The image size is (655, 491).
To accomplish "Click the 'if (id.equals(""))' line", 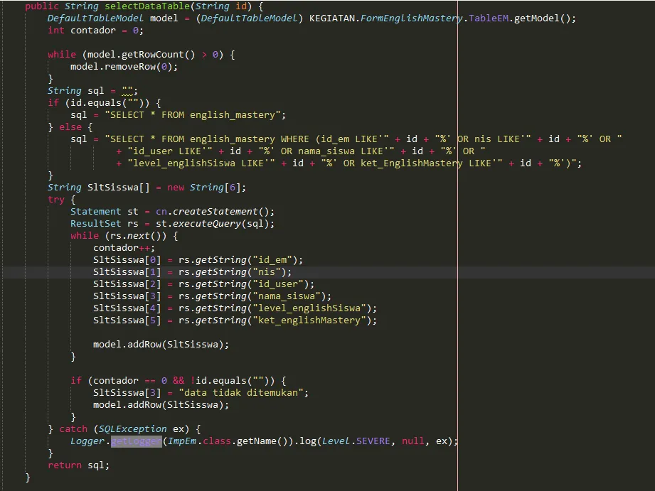I will 104,103.
